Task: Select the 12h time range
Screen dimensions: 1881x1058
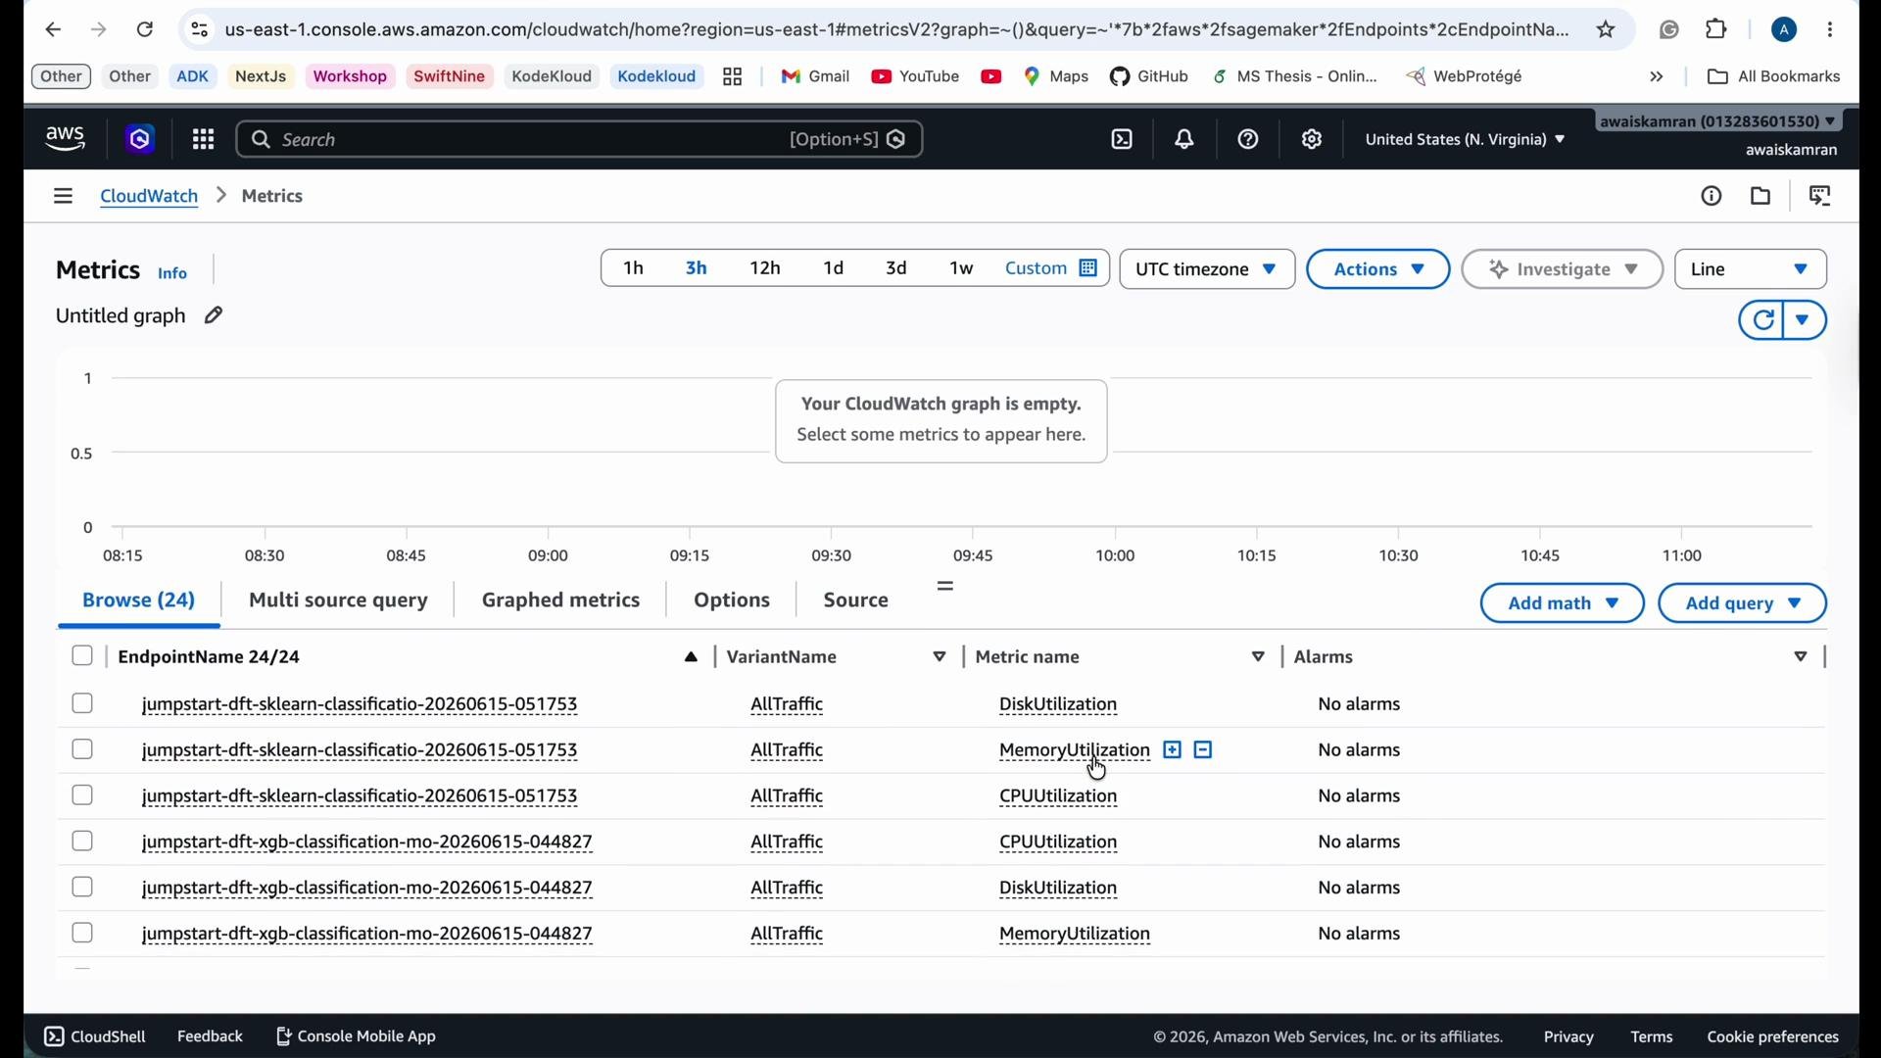Action: click(764, 268)
